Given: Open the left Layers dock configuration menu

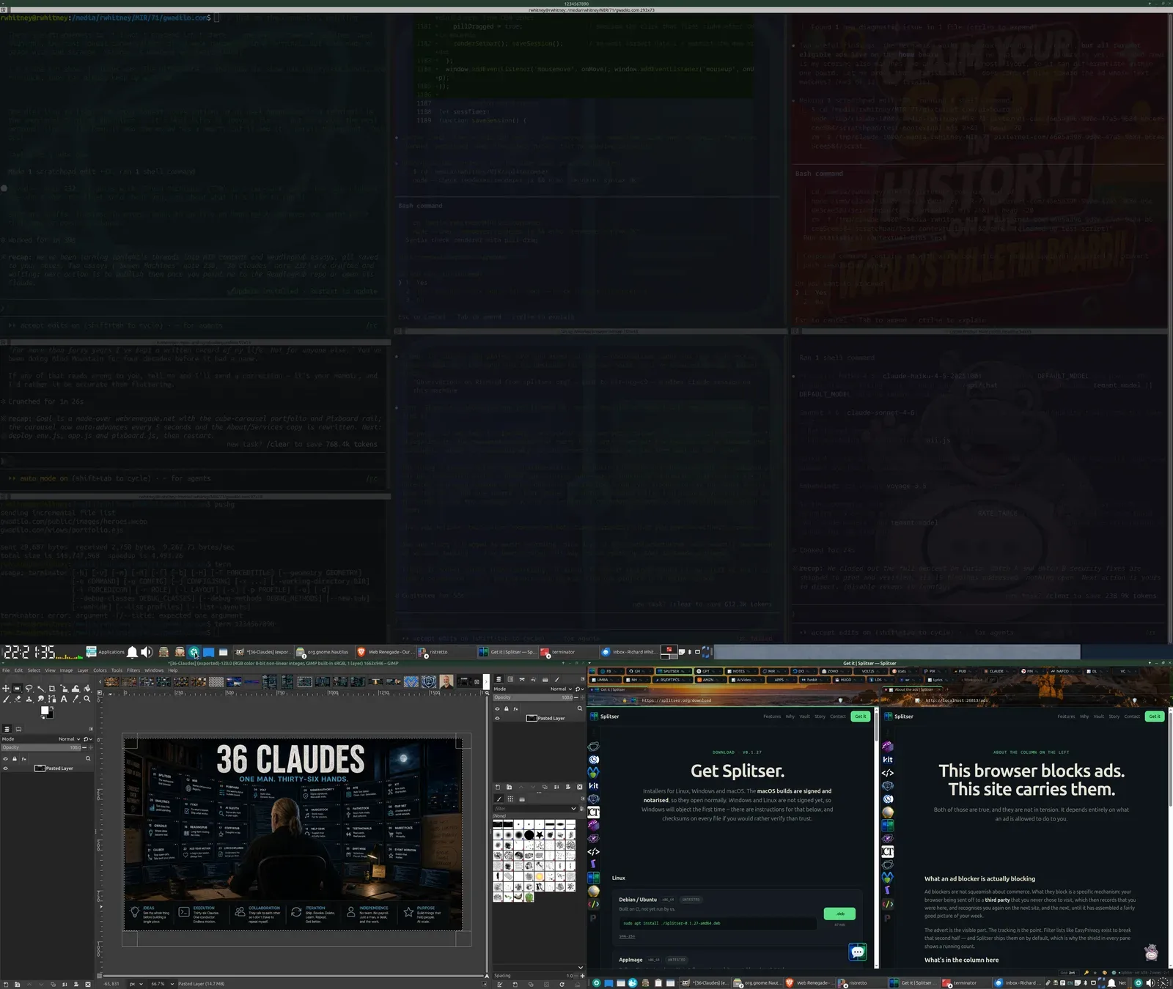Looking at the screenshot, I should [x=91, y=729].
